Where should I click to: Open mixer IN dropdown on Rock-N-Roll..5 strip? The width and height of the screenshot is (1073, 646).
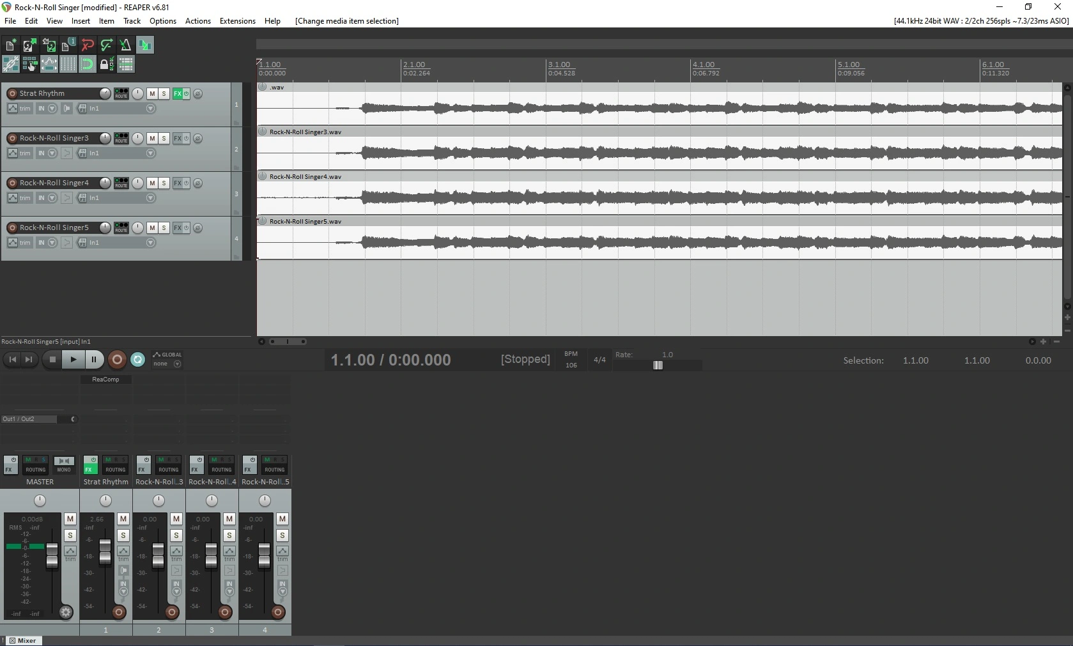click(282, 588)
